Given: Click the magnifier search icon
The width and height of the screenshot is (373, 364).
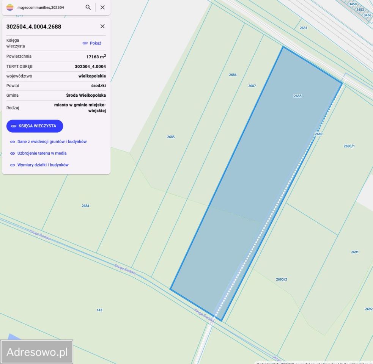Looking at the screenshot, I should (88, 7).
